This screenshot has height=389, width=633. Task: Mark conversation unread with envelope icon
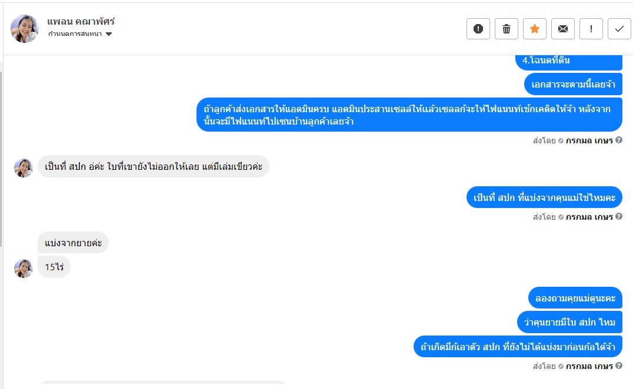tap(562, 29)
